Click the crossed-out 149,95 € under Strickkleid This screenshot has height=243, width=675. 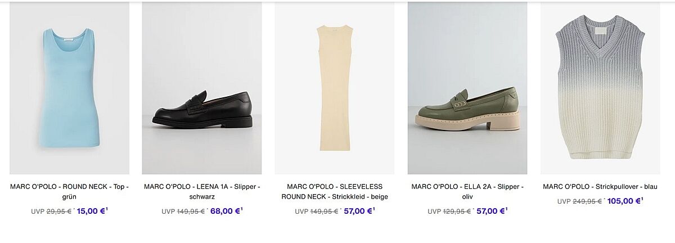(x=324, y=211)
